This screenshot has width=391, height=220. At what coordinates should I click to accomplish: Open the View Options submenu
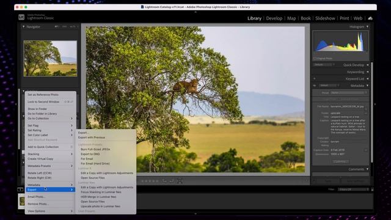(50, 211)
